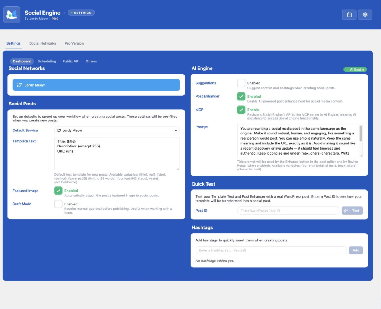This screenshot has width=381, height=309.
Task: Click the Draft Mode label
Action: [22, 204]
